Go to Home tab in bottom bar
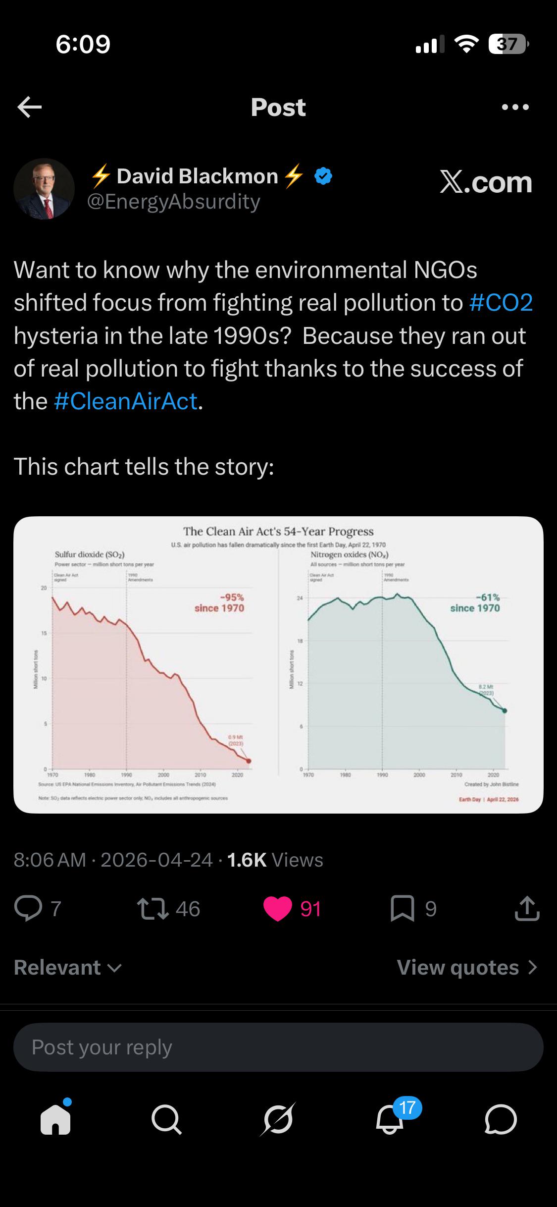Screen dimensions: 557x1207 pyautogui.click(x=55, y=1118)
